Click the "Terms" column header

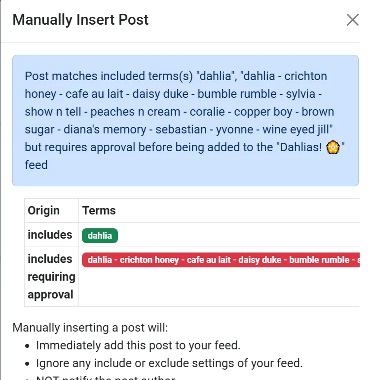[99, 211]
